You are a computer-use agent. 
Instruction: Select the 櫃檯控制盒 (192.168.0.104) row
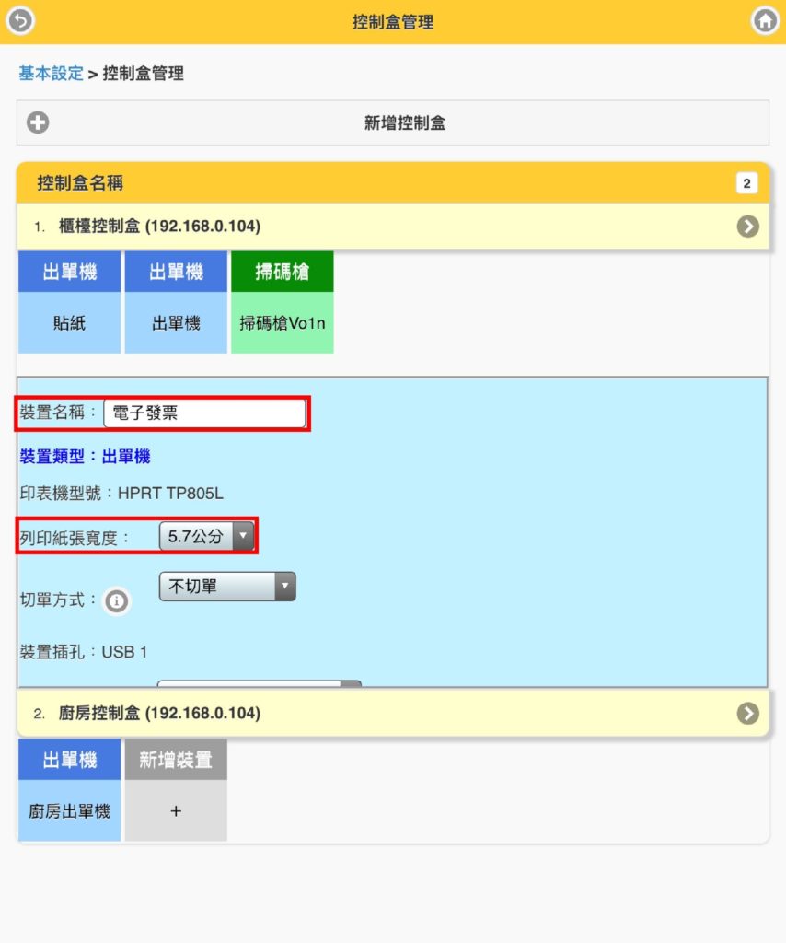coord(392,227)
